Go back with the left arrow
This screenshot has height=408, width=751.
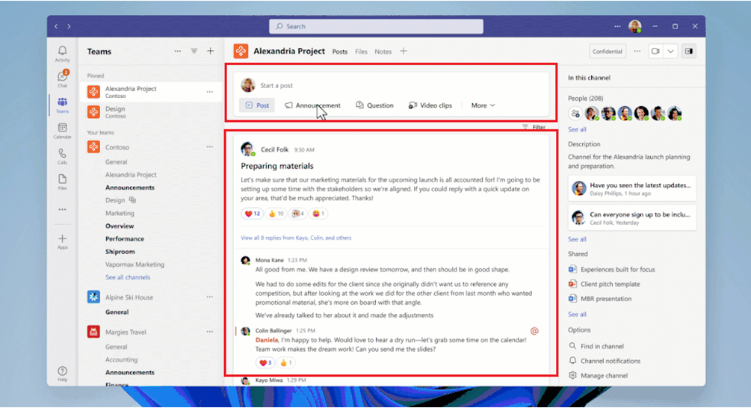[x=56, y=26]
